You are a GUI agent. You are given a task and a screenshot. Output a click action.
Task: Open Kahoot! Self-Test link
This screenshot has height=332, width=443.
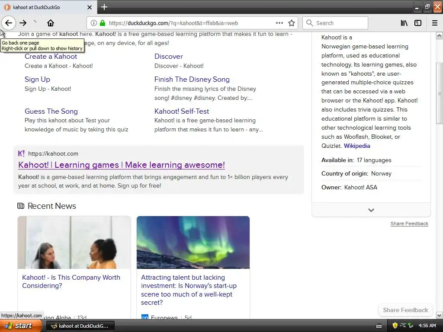pyautogui.click(x=182, y=111)
